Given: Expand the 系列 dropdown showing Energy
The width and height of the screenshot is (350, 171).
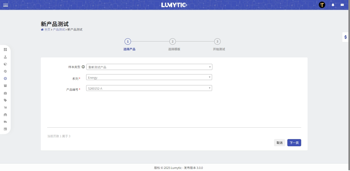Looking at the screenshot, I should (x=149, y=77).
